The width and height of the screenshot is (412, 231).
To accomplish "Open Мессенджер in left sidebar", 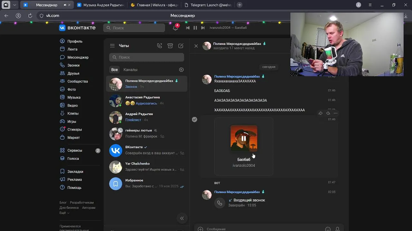I will 74,57.
